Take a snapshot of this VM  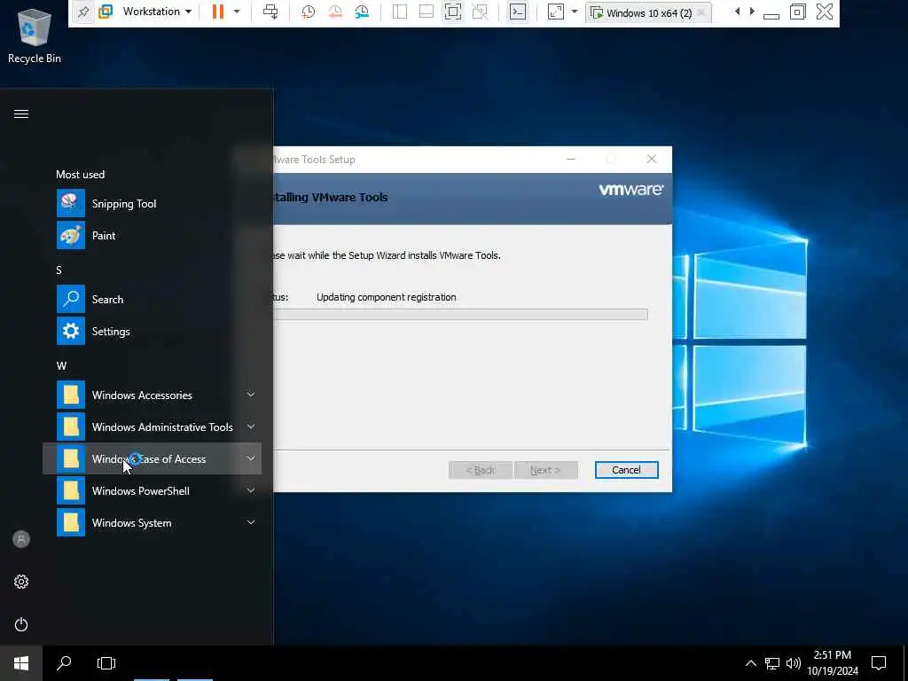(x=308, y=12)
